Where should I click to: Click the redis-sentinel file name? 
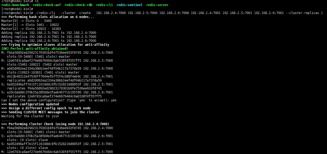129,5
